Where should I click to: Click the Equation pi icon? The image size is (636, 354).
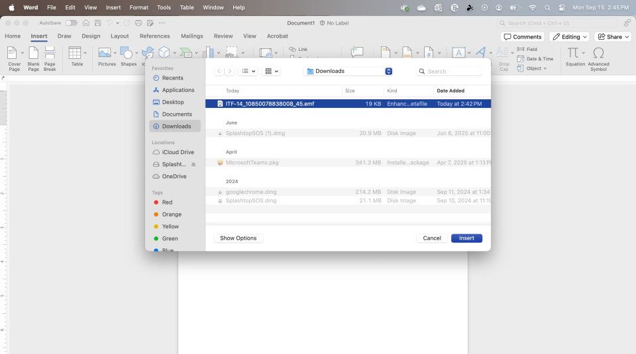coord(574,54)
